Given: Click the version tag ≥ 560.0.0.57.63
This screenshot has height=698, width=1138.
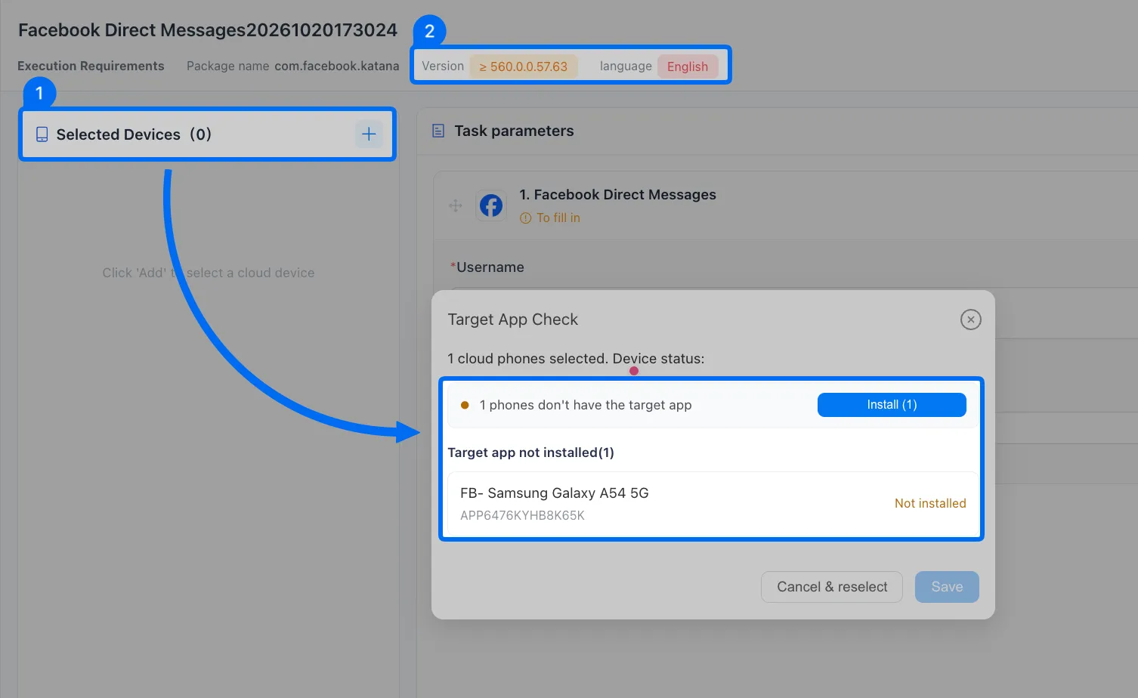Looking at the screenshot, I should click(524, 66).
